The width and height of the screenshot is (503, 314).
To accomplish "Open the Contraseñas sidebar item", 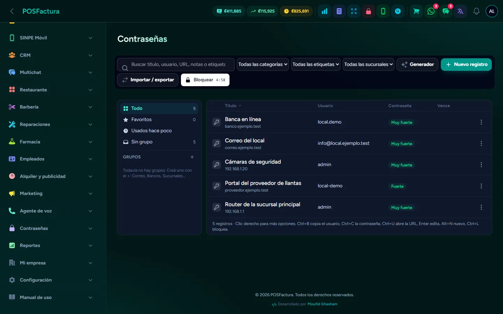I will click(x=52, y=228).
